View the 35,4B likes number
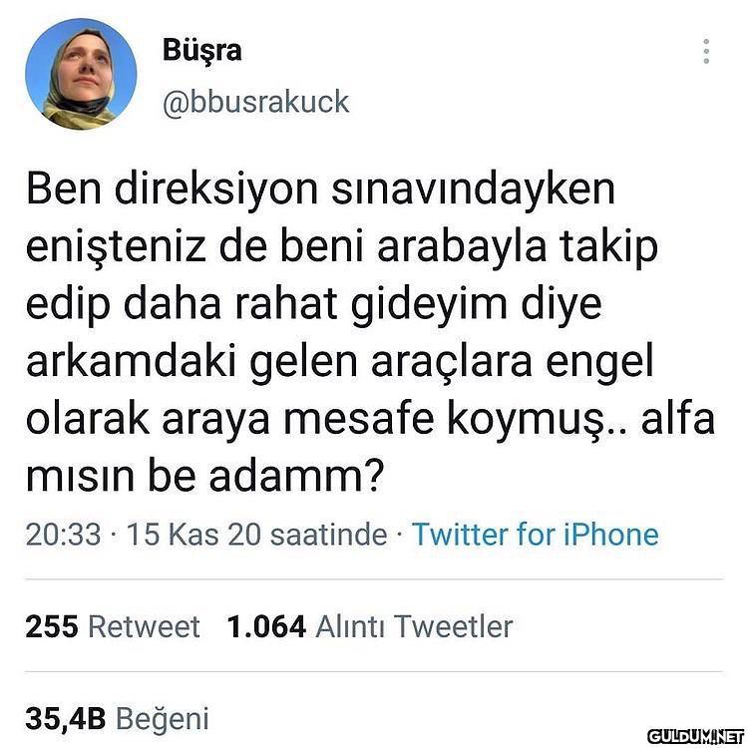This screenshot has width=748, height=748. [66, 719]
